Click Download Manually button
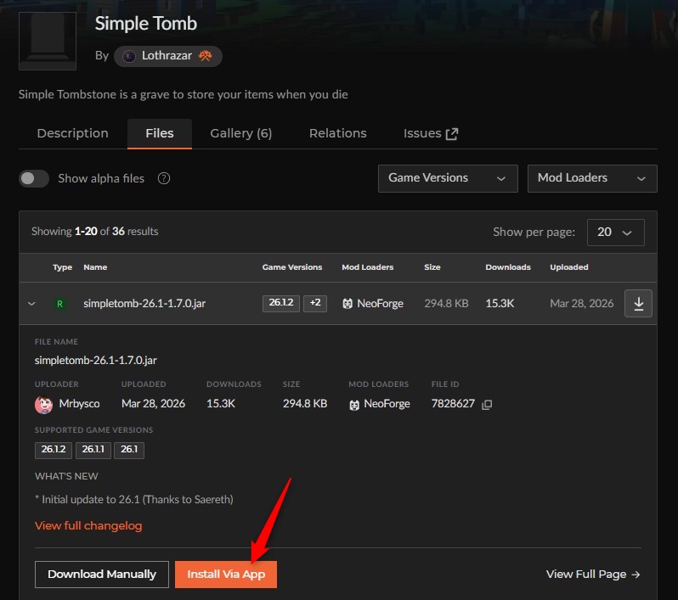Screen dimensions: 678x600 102,575
